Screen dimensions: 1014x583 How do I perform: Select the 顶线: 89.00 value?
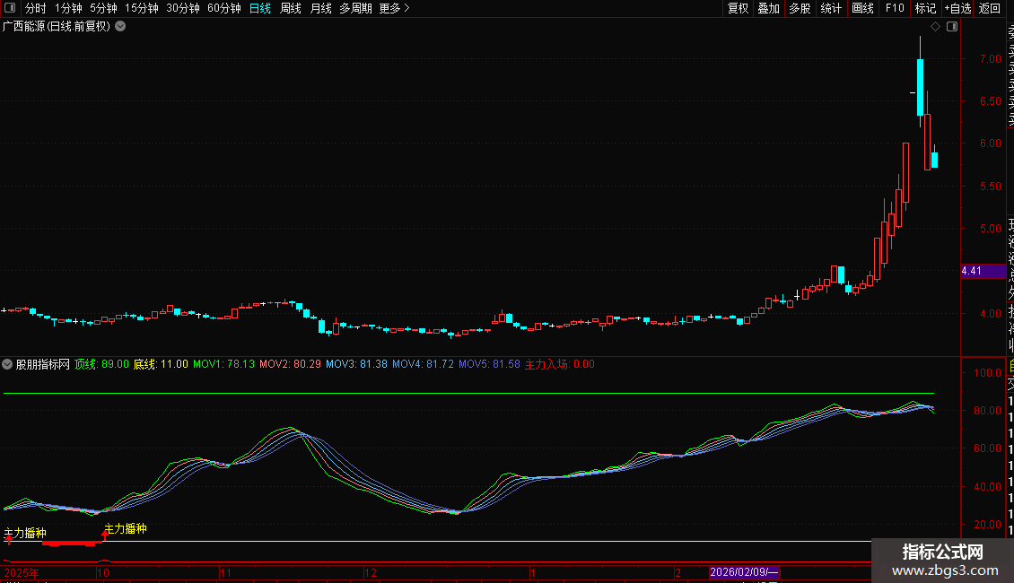(101, 364)
